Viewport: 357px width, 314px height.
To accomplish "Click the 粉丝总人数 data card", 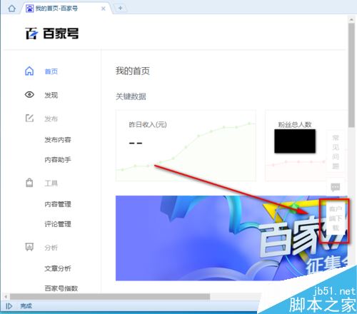I will click(306, 146).
